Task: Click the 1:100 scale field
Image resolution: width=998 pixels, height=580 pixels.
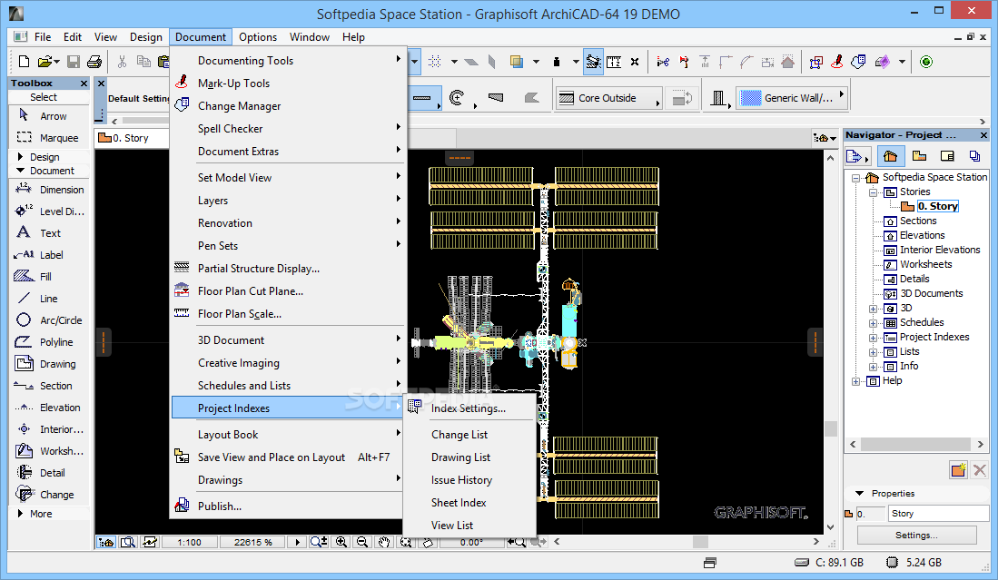Action: (x=189, y=542)
